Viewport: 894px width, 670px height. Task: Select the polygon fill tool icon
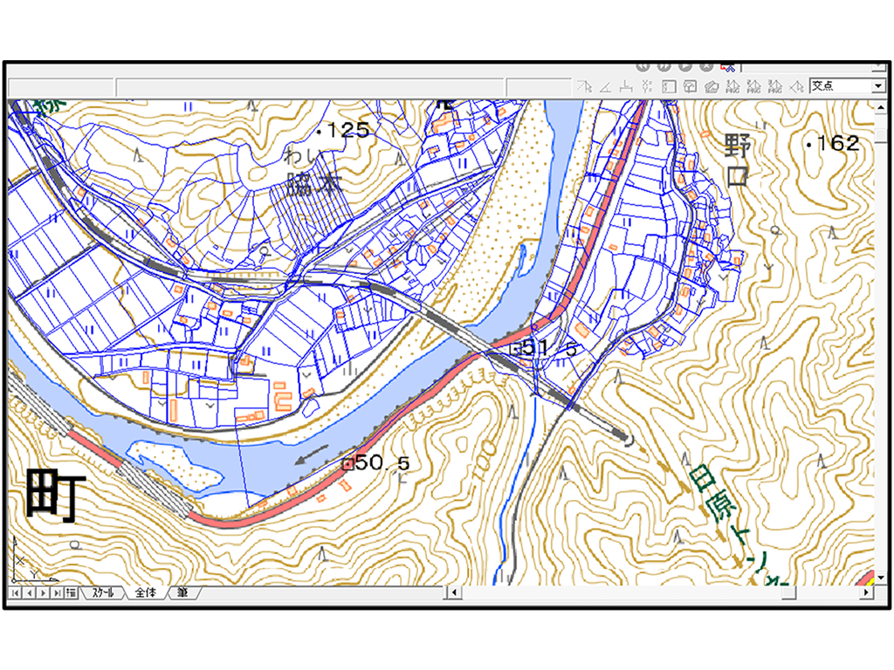712,85
